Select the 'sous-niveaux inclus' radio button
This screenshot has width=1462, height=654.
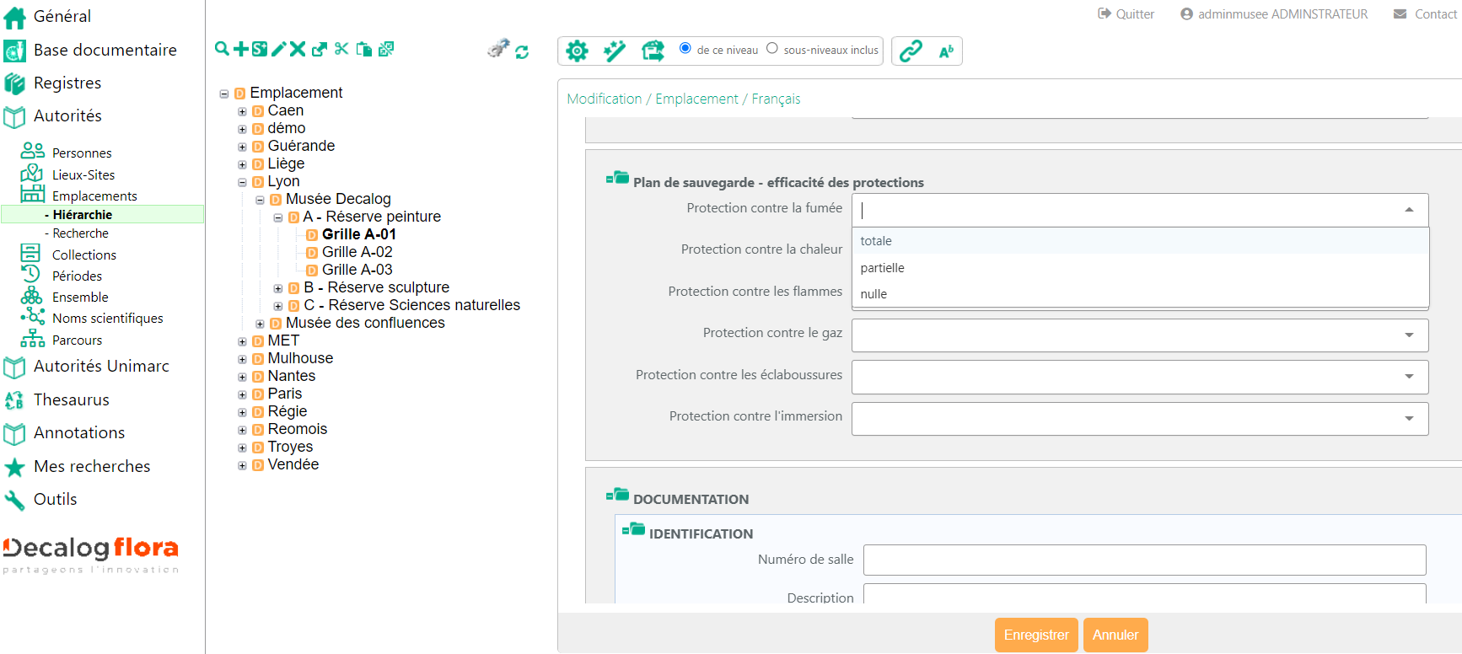[772, 48]
